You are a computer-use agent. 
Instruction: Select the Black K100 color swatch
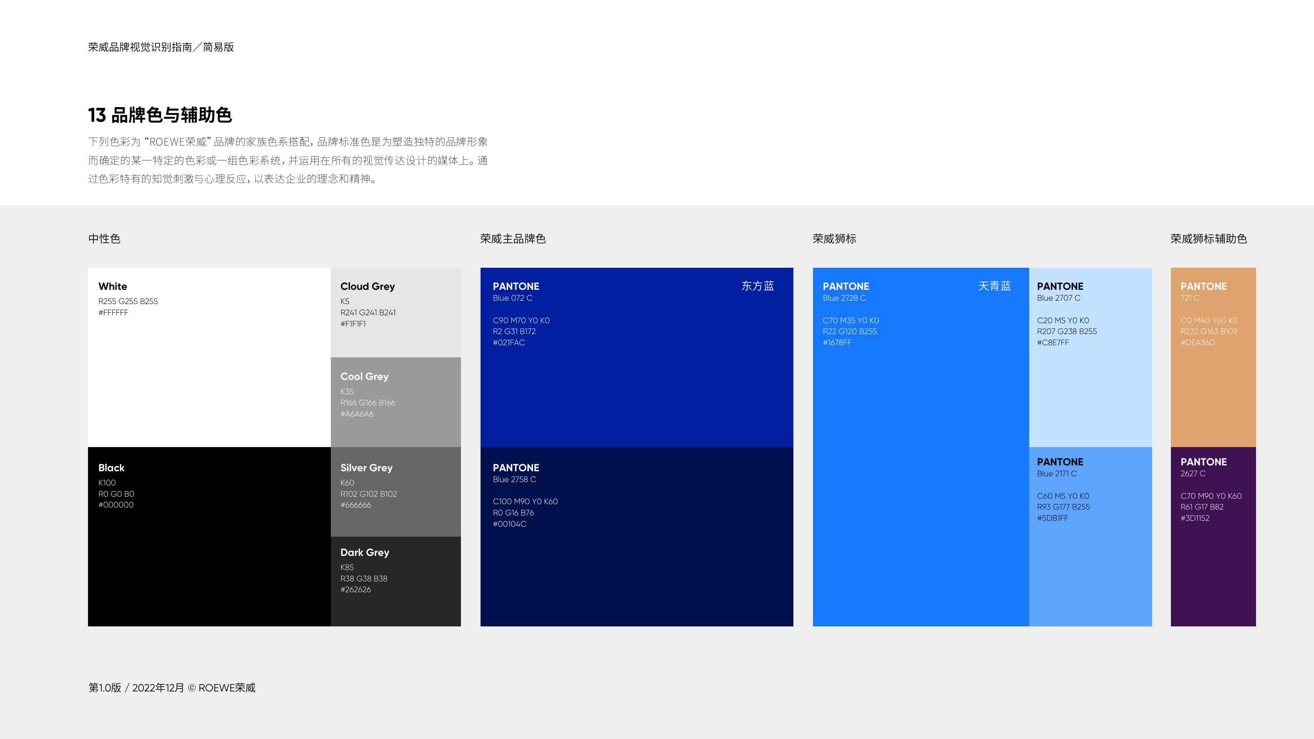click(x=209, y=537)
